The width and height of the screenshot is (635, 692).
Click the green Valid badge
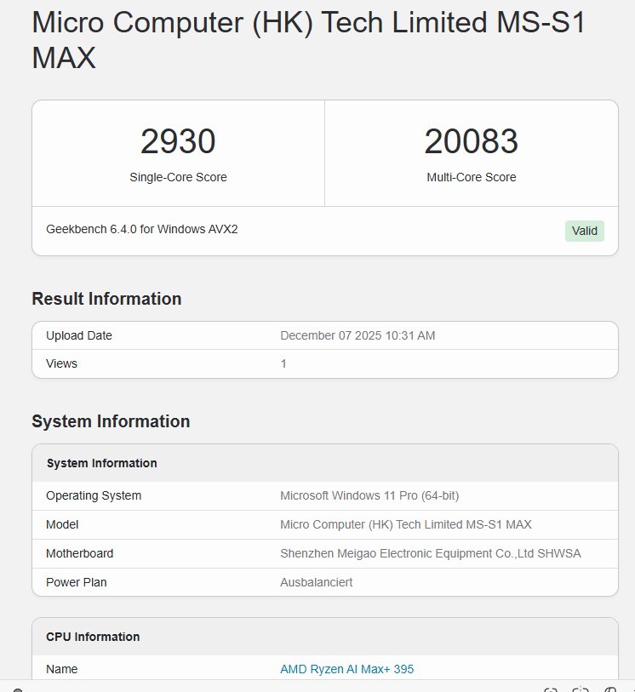point(584,231)
